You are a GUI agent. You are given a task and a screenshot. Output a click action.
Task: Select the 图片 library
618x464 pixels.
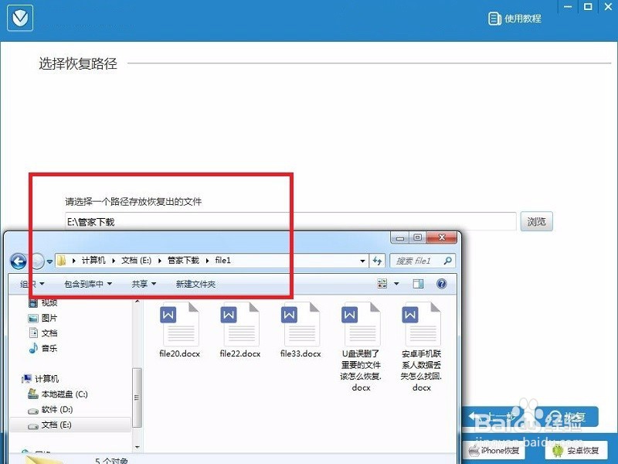[x=48, y=316]
